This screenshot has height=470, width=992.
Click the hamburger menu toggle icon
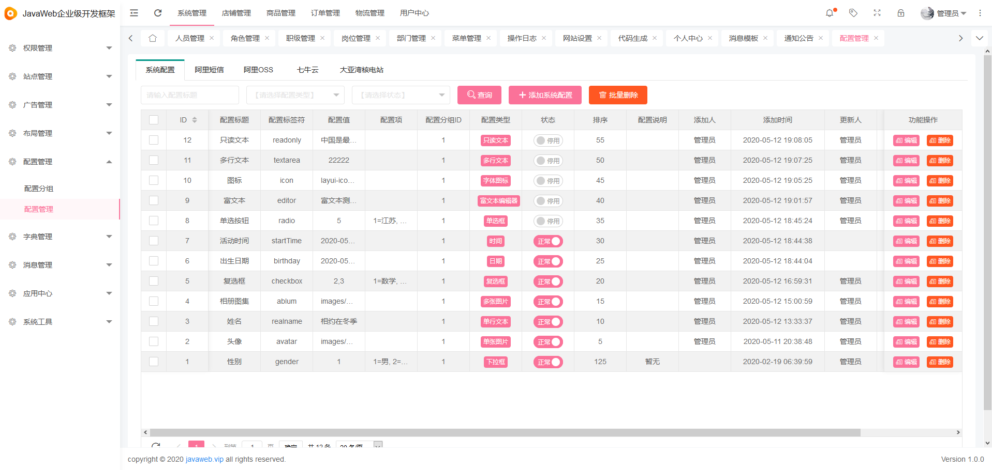(x=134, y=13)
